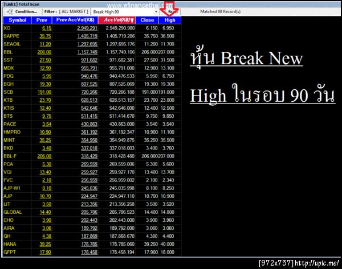Viewport: 342px width, 269px height.
Task: Open the ALL MARKET filter selector
Action: click(74, 11)
